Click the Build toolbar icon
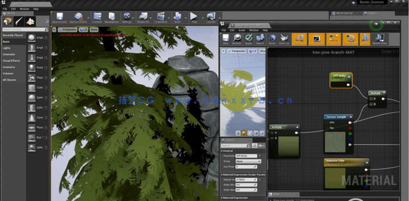409x201 pixels. tap(177, 18)
